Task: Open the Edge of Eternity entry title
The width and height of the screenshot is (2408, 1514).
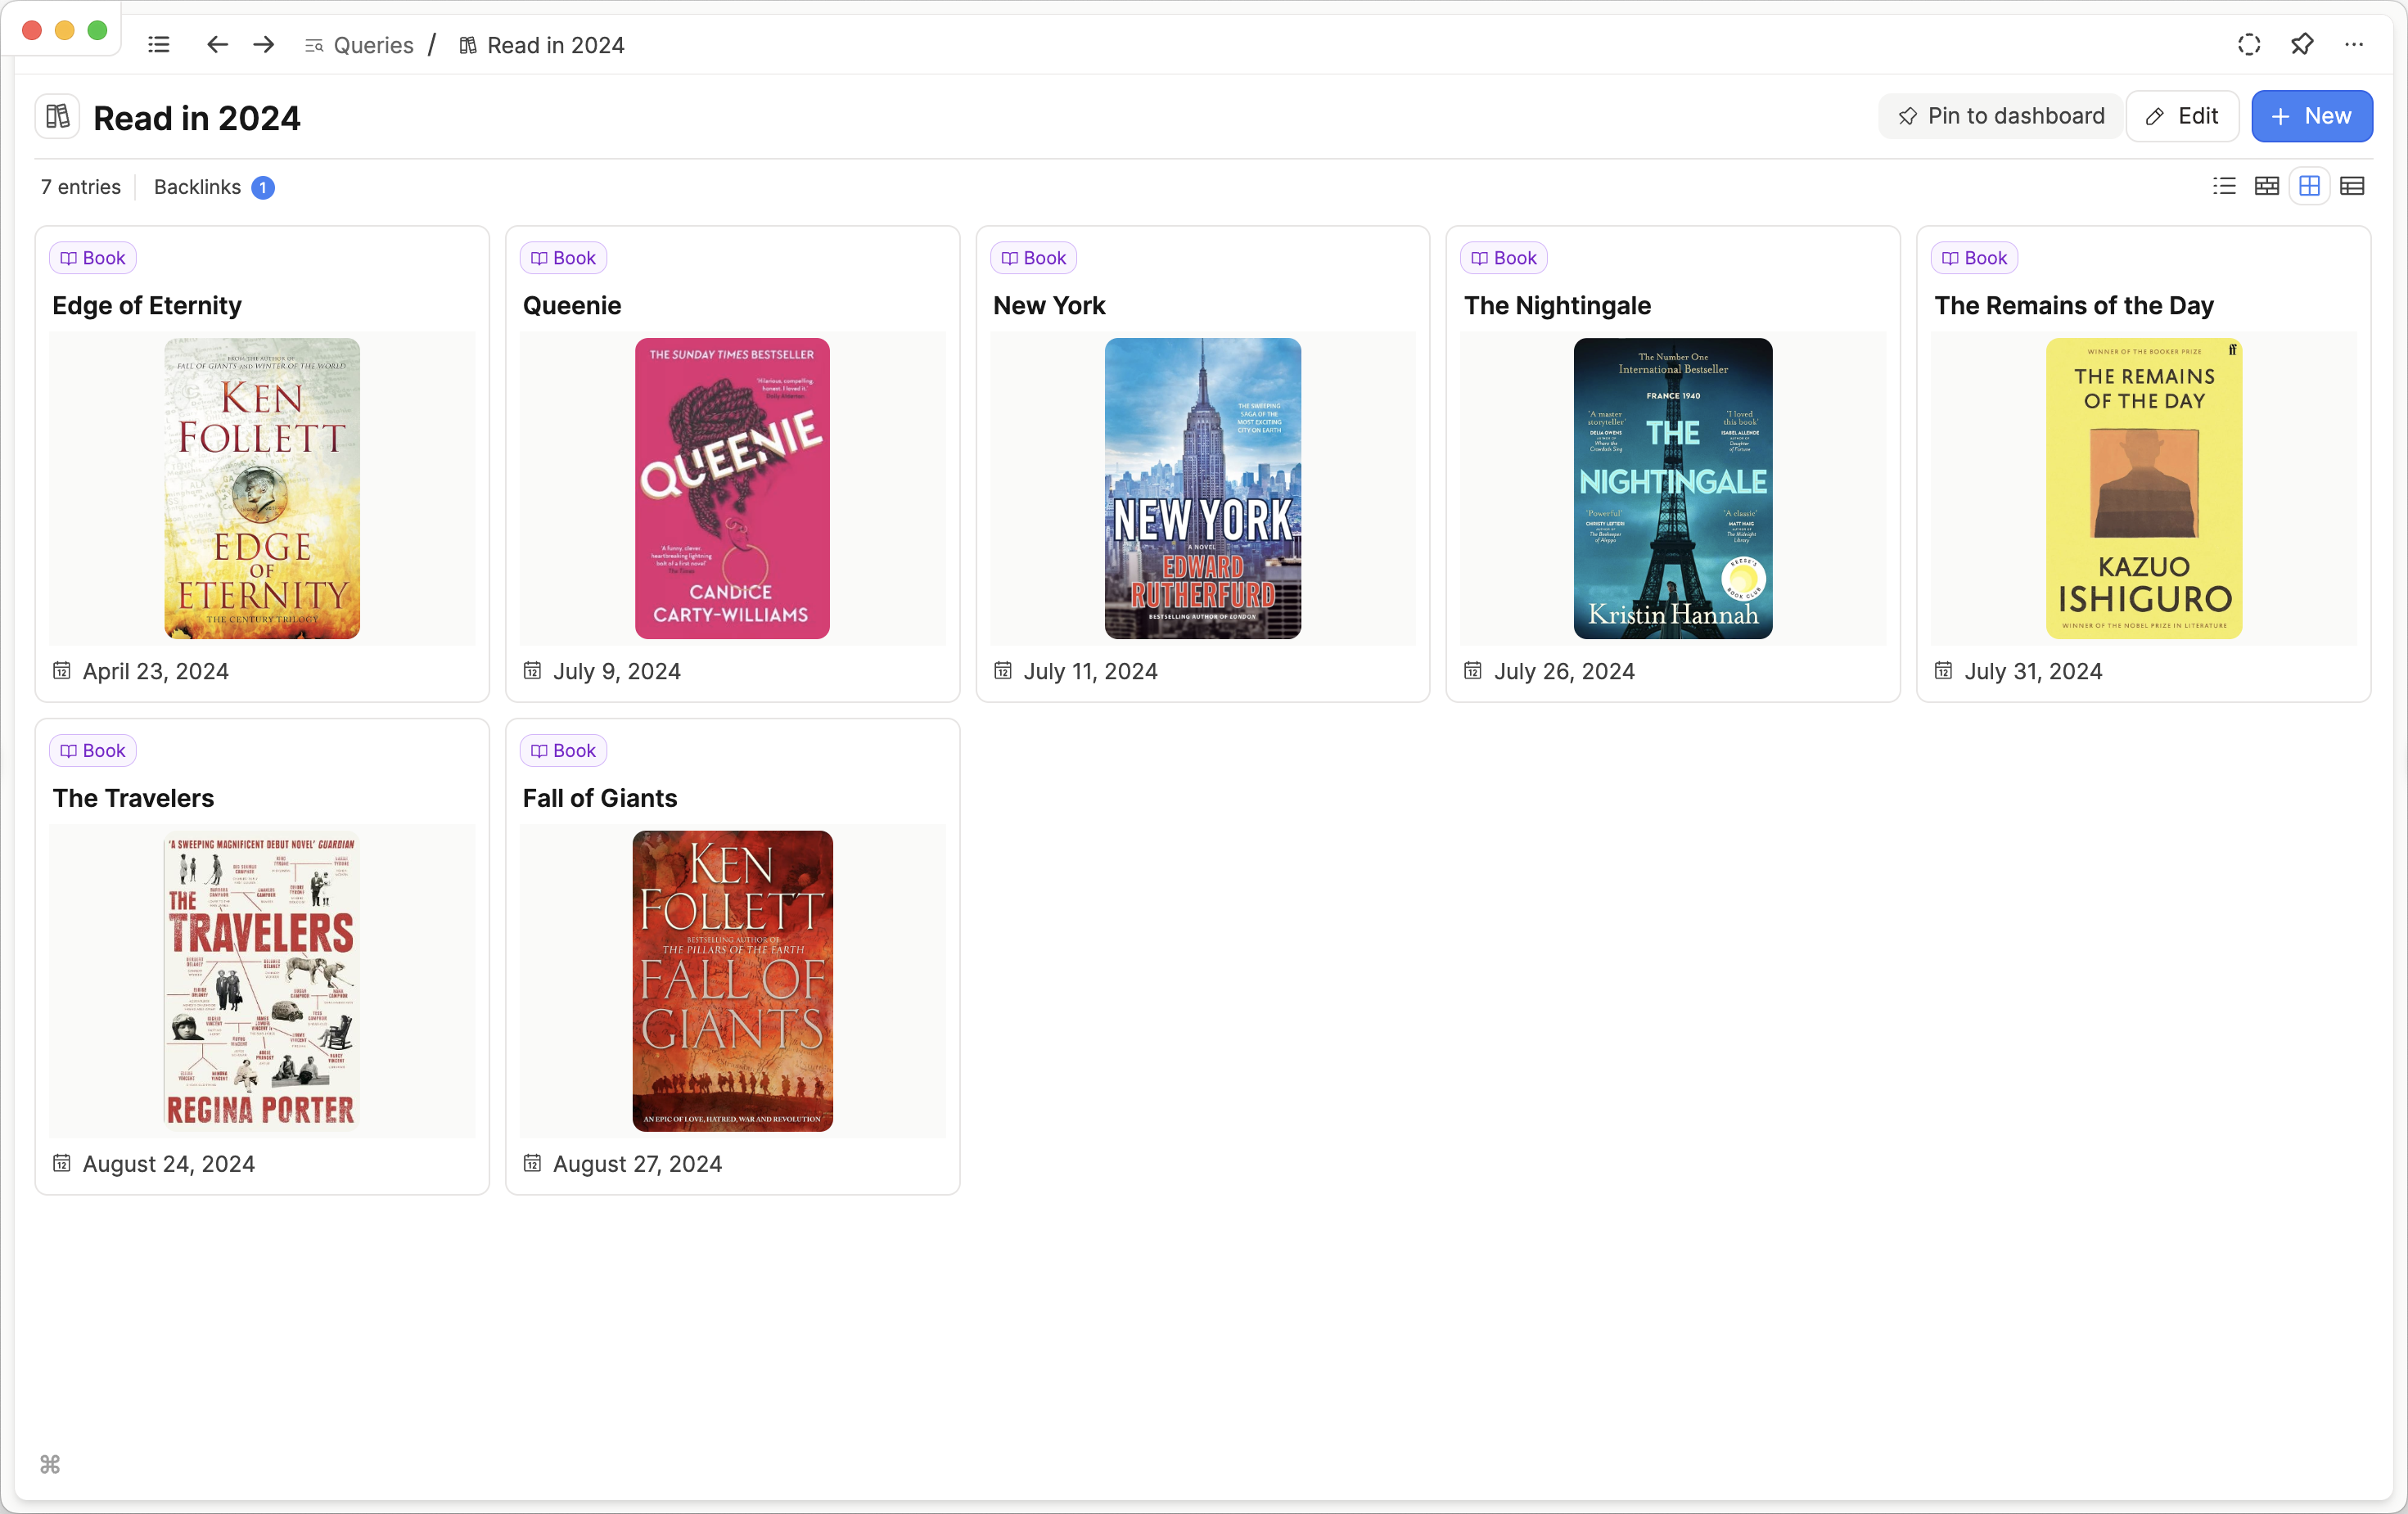Action: tap(147, 305)
